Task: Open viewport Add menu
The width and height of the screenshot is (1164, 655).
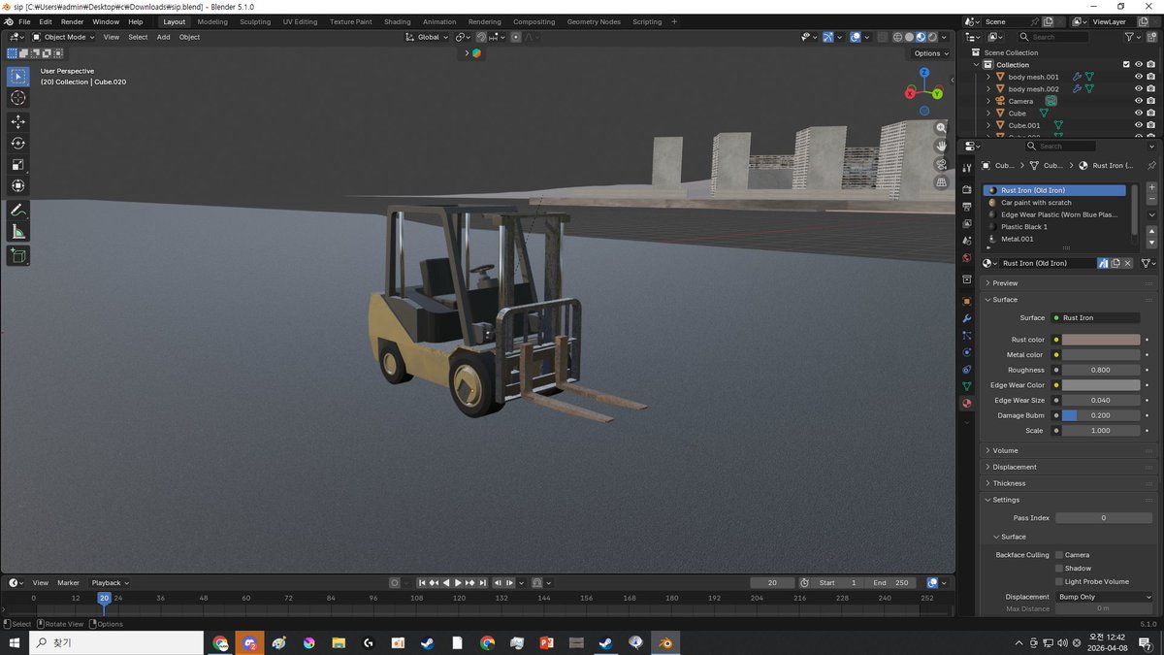Action: pos(163,37)
